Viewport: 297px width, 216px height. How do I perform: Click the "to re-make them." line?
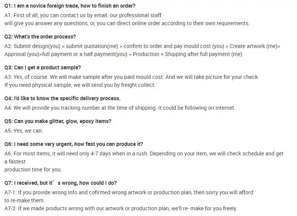(x=24, y=200)
